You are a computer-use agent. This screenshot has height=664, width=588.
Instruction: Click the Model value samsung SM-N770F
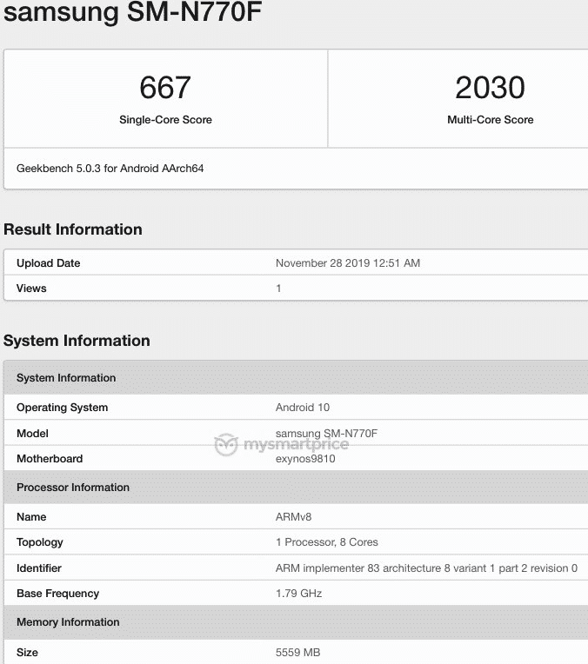point(326,433)
